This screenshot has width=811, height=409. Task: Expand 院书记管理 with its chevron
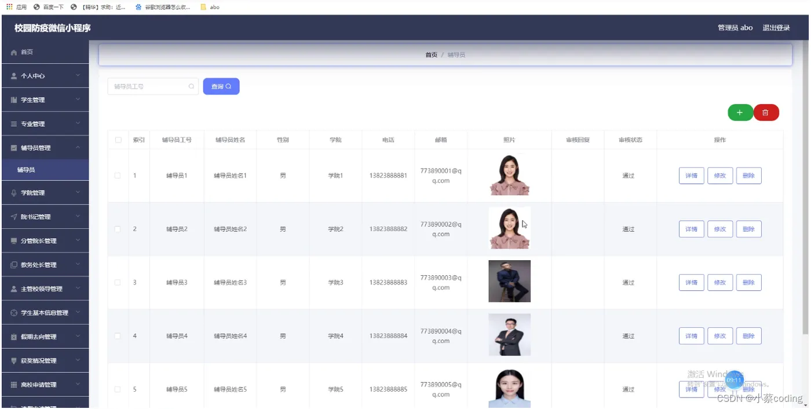click(x=78, y=216)
